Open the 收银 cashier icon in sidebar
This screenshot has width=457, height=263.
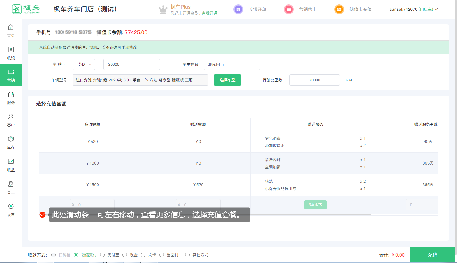tap(11, 50)
